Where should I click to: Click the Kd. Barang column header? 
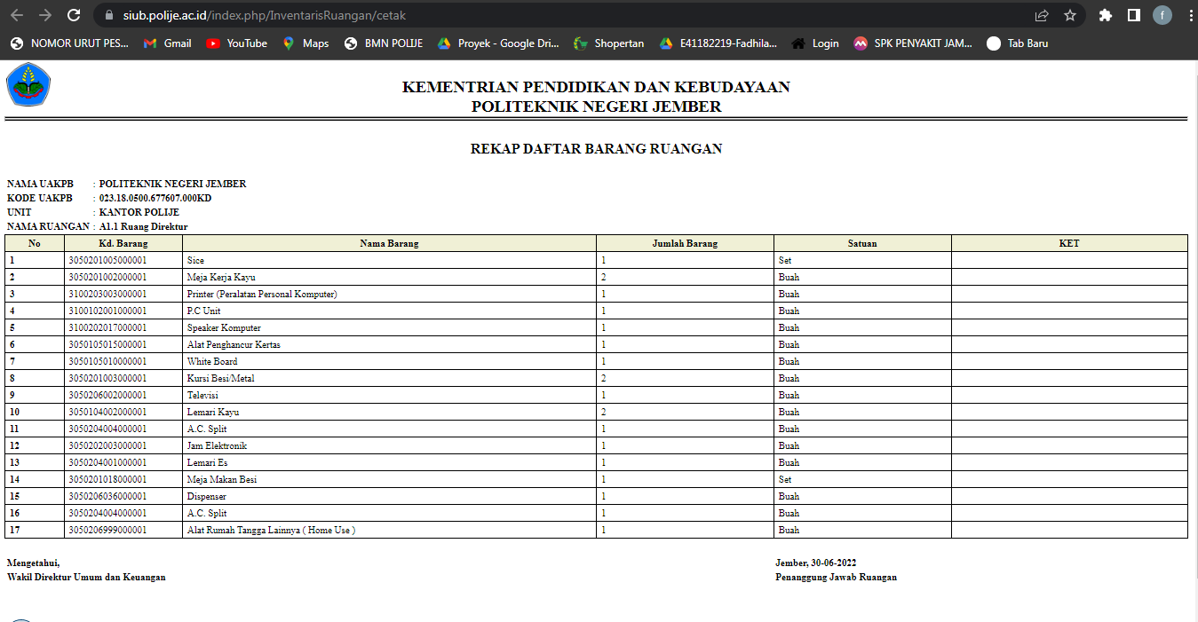pyautogui.click(x=123, y=243)
